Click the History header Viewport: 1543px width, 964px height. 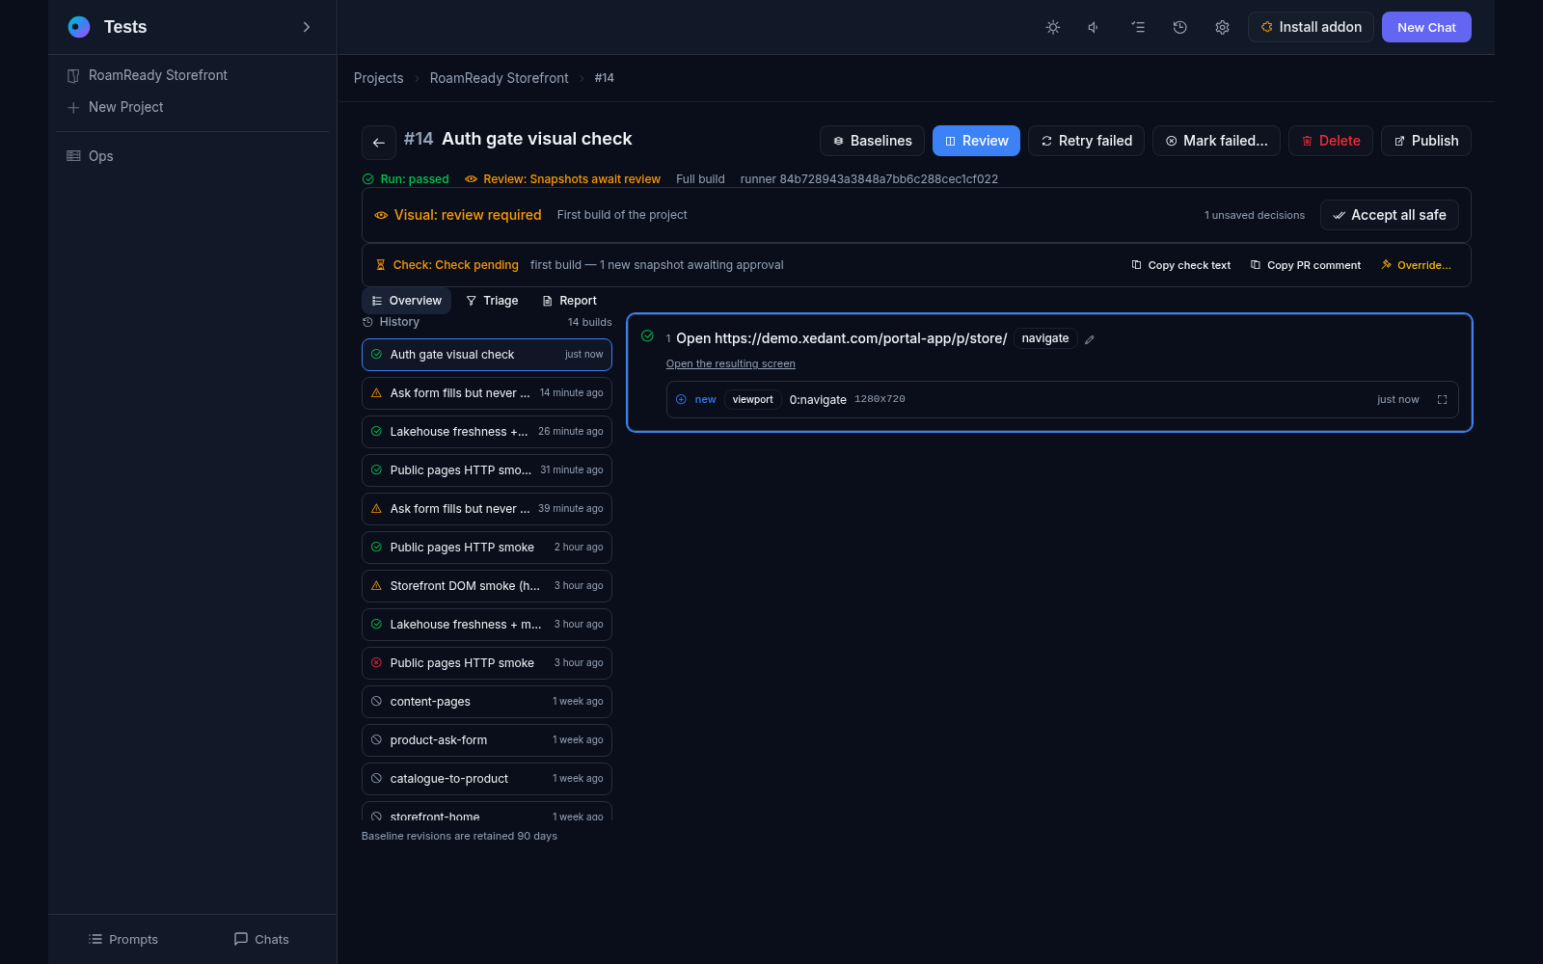pos(391,322)
